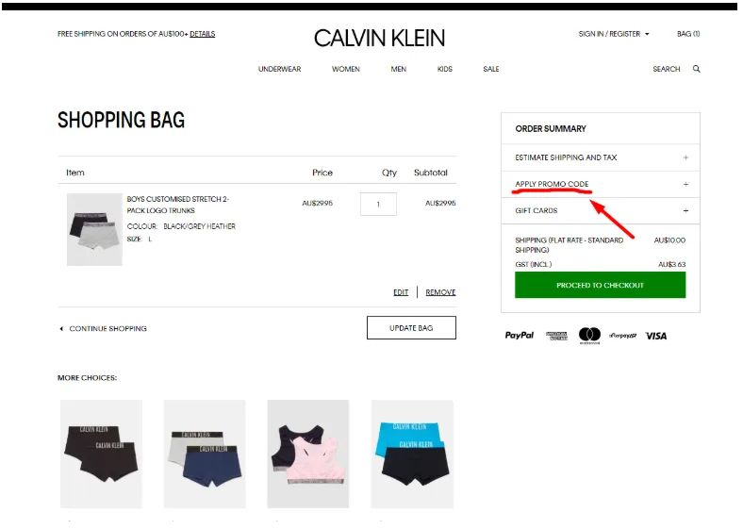Click the Continue Shopping back arrow
The width and height of the screenshot is (743, 529).
61,328
